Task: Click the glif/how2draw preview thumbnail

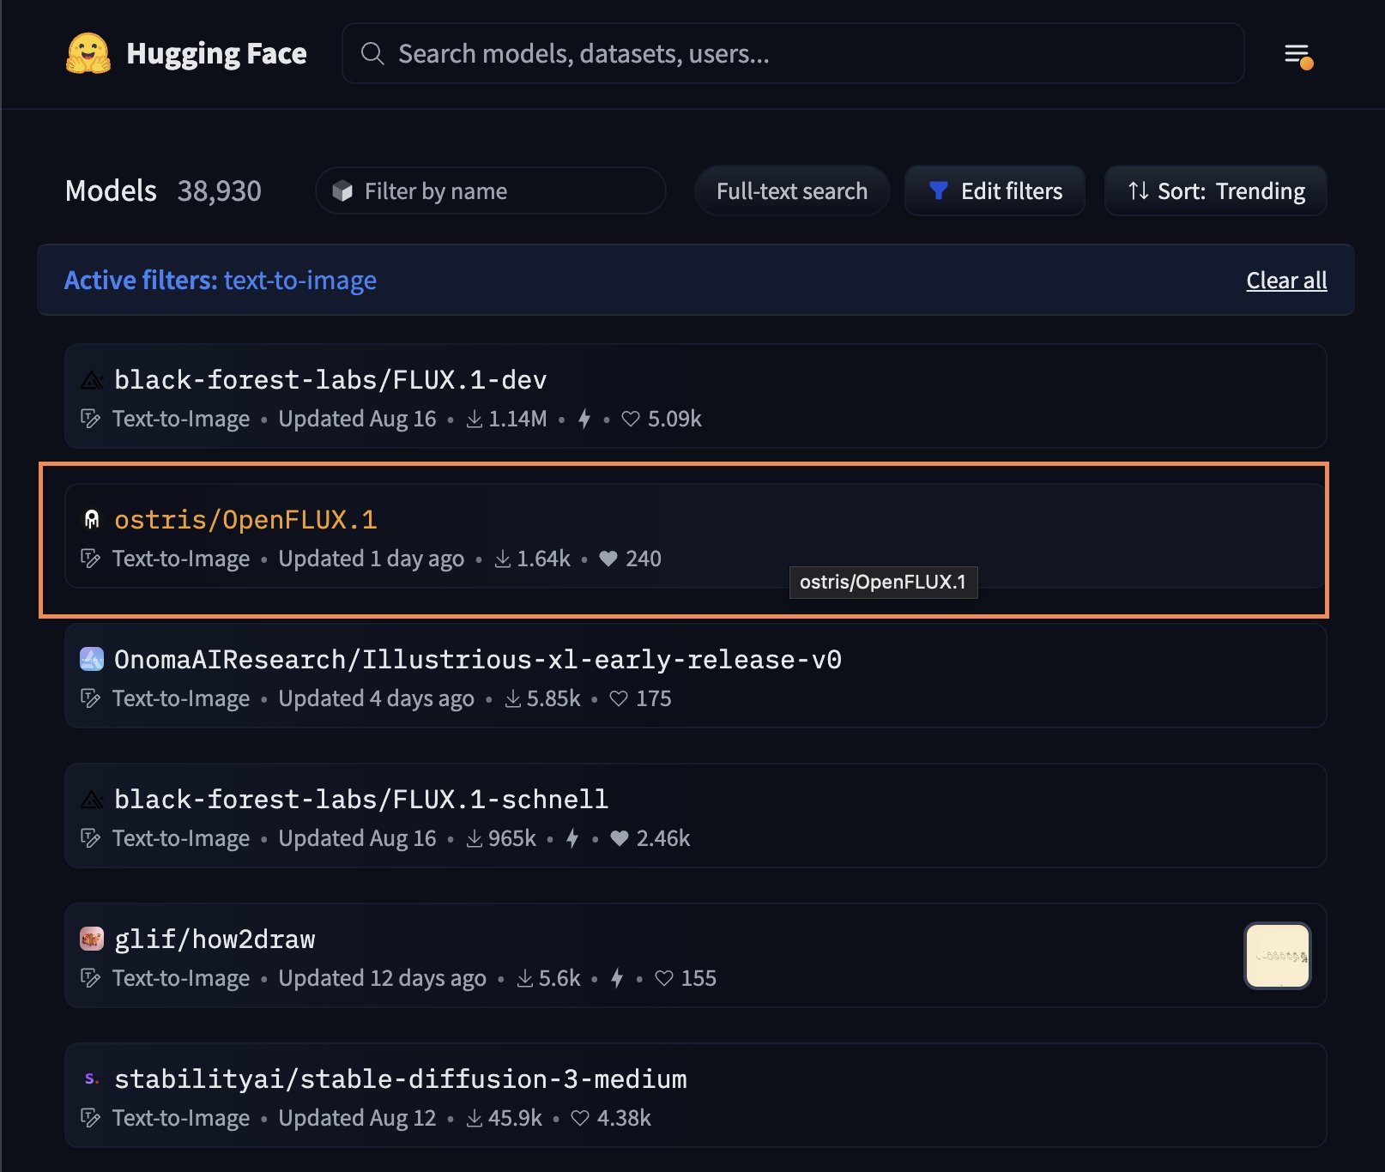Action: (1277, 956)
